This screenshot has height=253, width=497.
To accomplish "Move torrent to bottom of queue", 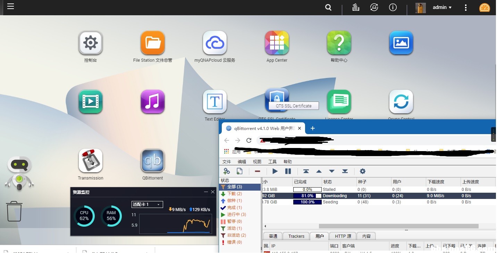I will coord(345,171).
